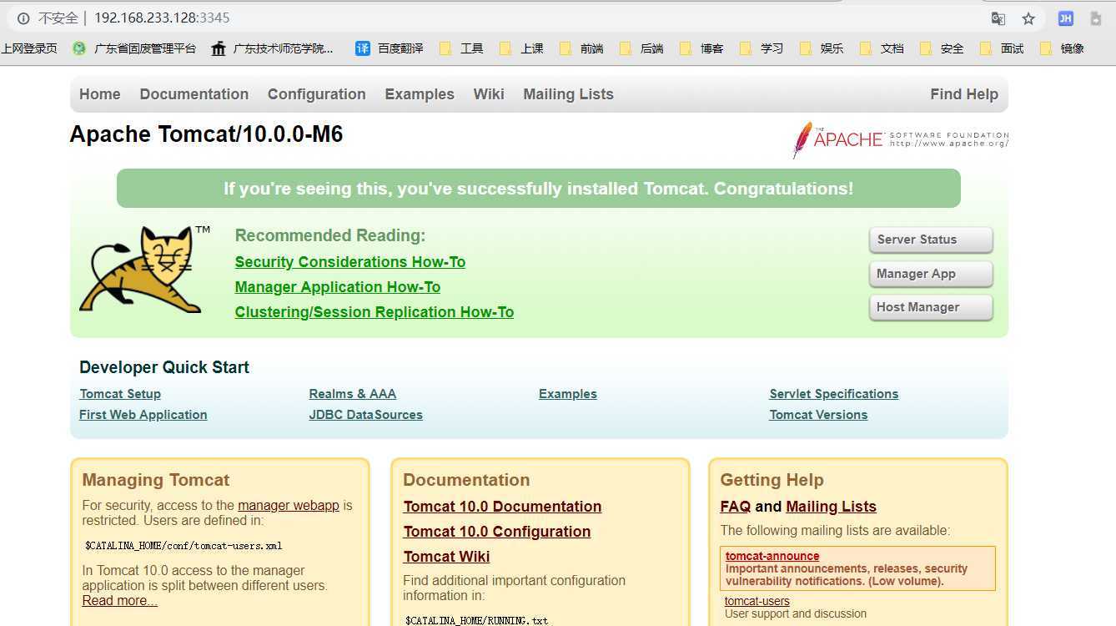The width and height of the screenshot is (1116, 626).
Task: Click the rightmost gray extension icon
Action: [1096, 18]
